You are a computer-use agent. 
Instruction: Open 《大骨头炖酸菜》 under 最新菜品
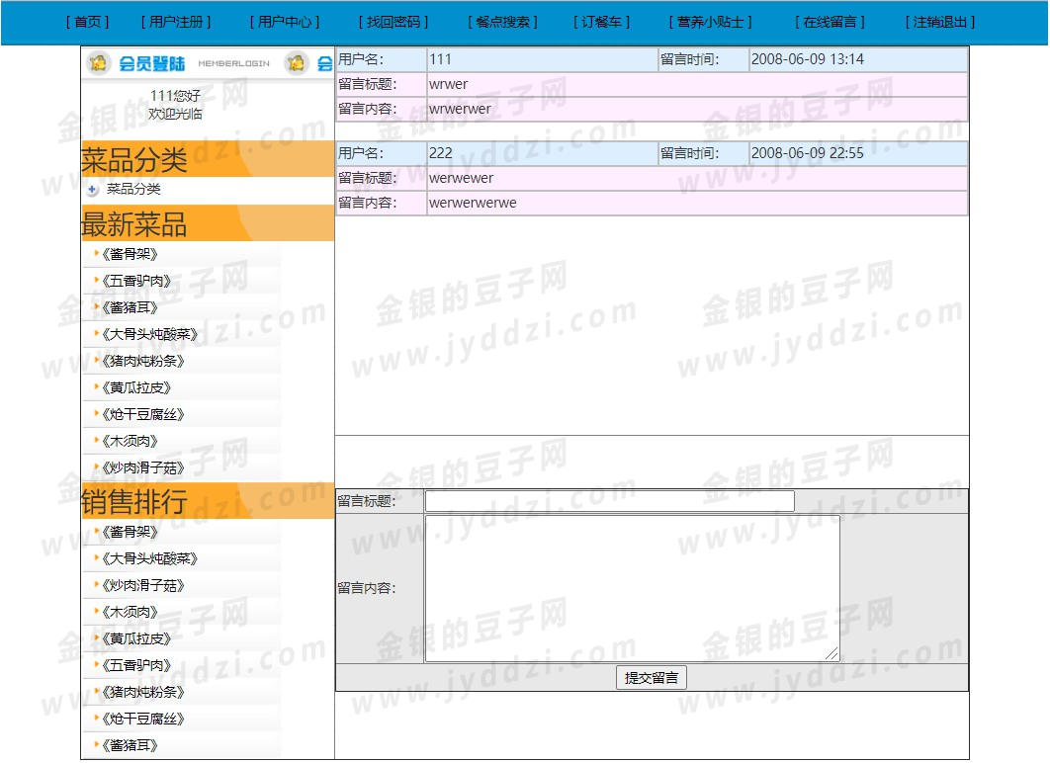(x=149, y=335)
